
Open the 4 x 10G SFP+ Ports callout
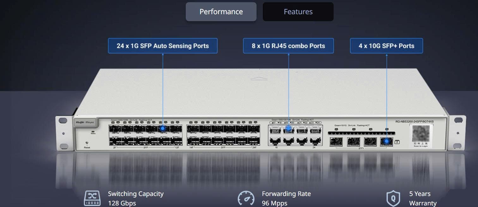[386, 45]
